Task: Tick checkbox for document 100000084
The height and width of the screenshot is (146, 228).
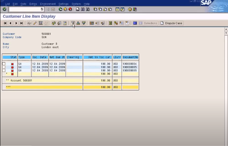Action: click(x=4, y=64)
